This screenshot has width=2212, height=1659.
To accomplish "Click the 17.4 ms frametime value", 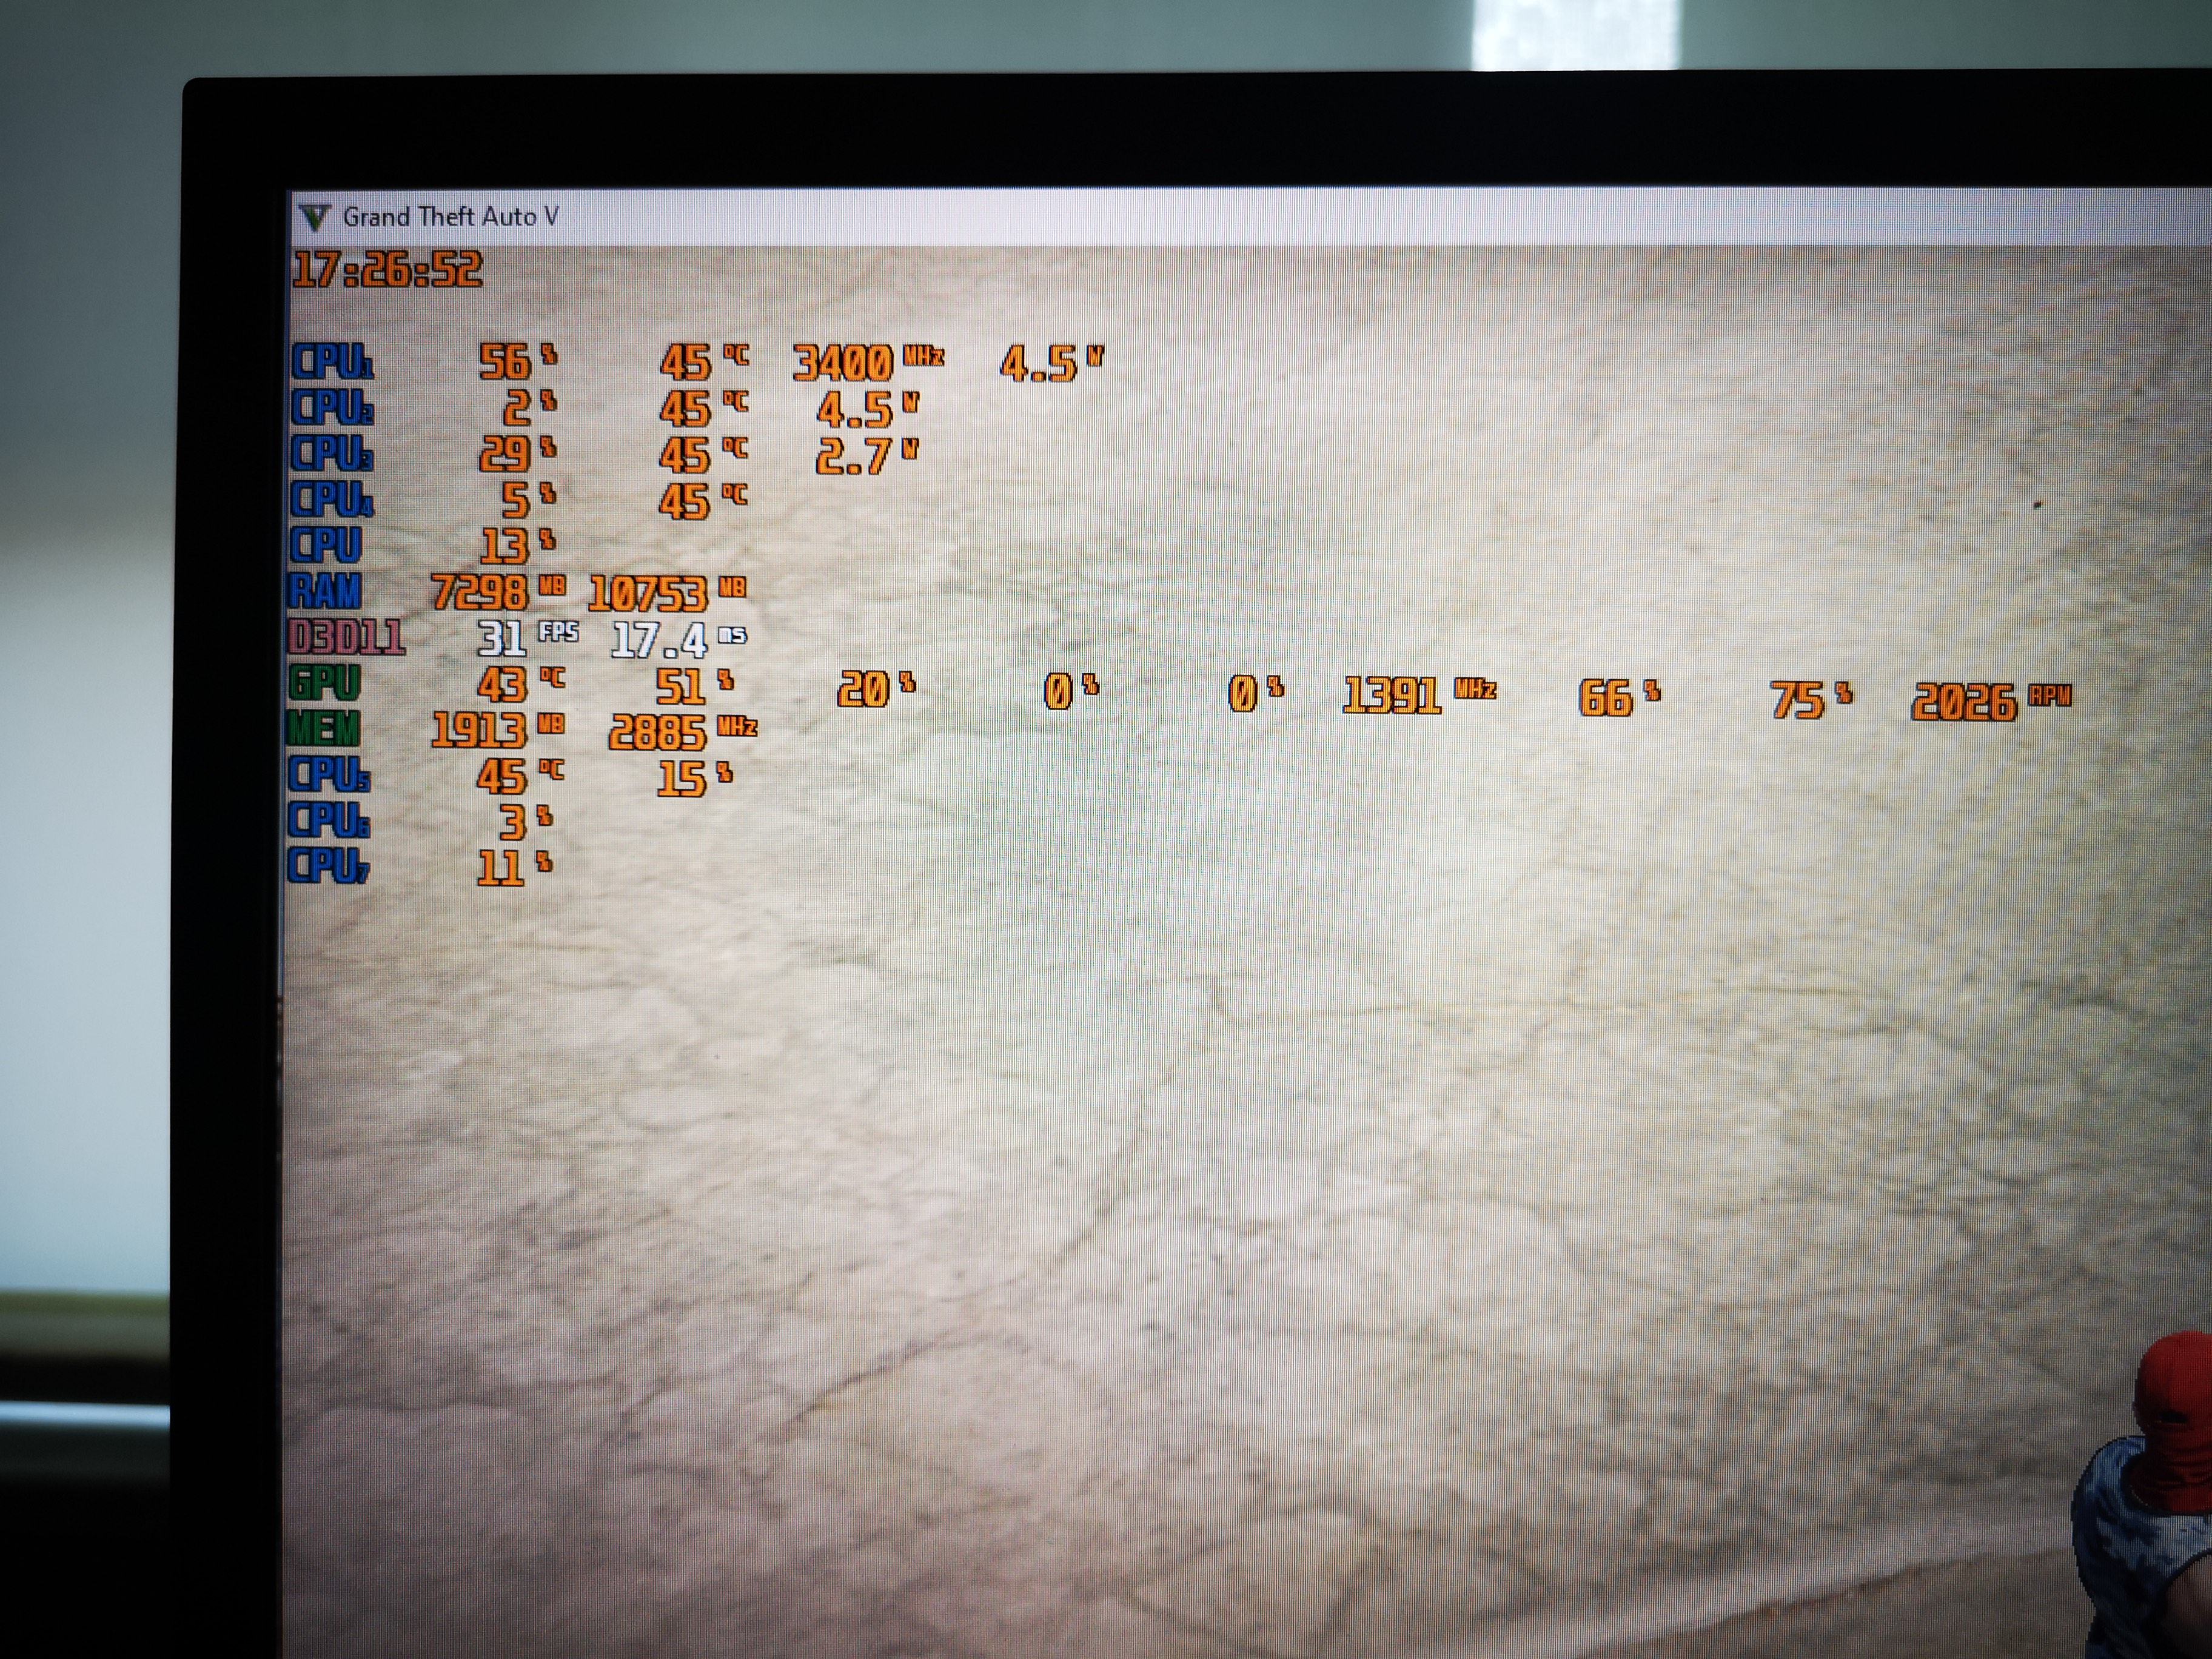I will [x=679, y=640].
